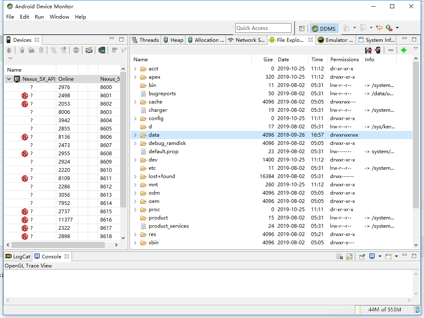Screen dimensions: 424x318
Task: Click the Pin Console icon
Action: coord(362,256)
